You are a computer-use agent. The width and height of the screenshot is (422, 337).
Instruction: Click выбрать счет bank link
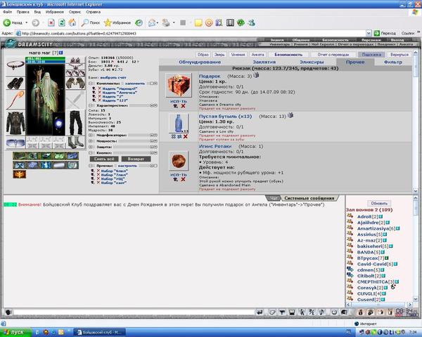pos(113,77)
